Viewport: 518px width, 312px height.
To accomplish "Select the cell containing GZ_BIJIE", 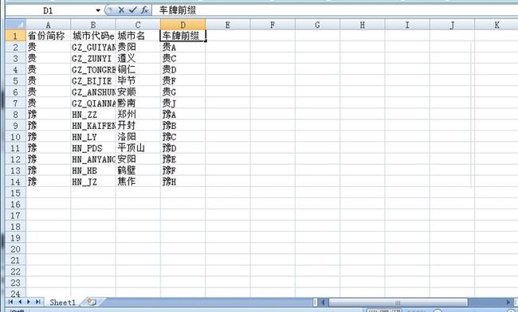I will coord(93,81).
